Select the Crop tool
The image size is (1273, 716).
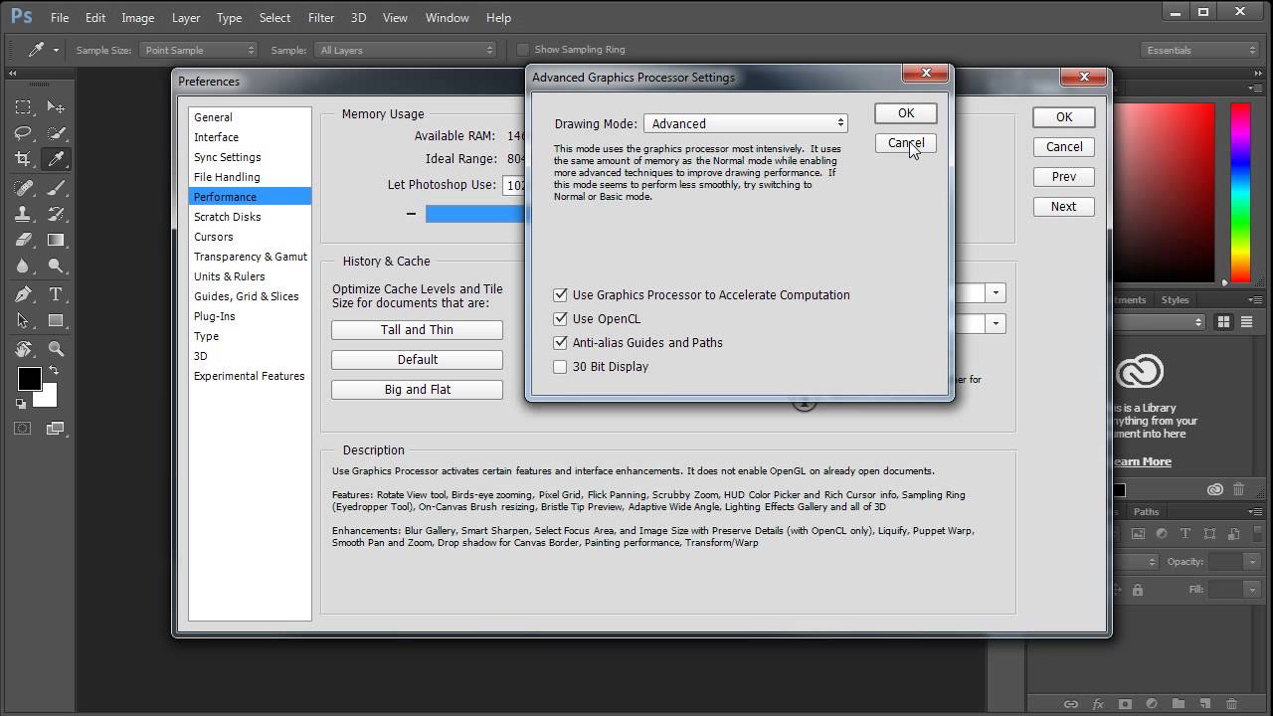click(23, 159)
